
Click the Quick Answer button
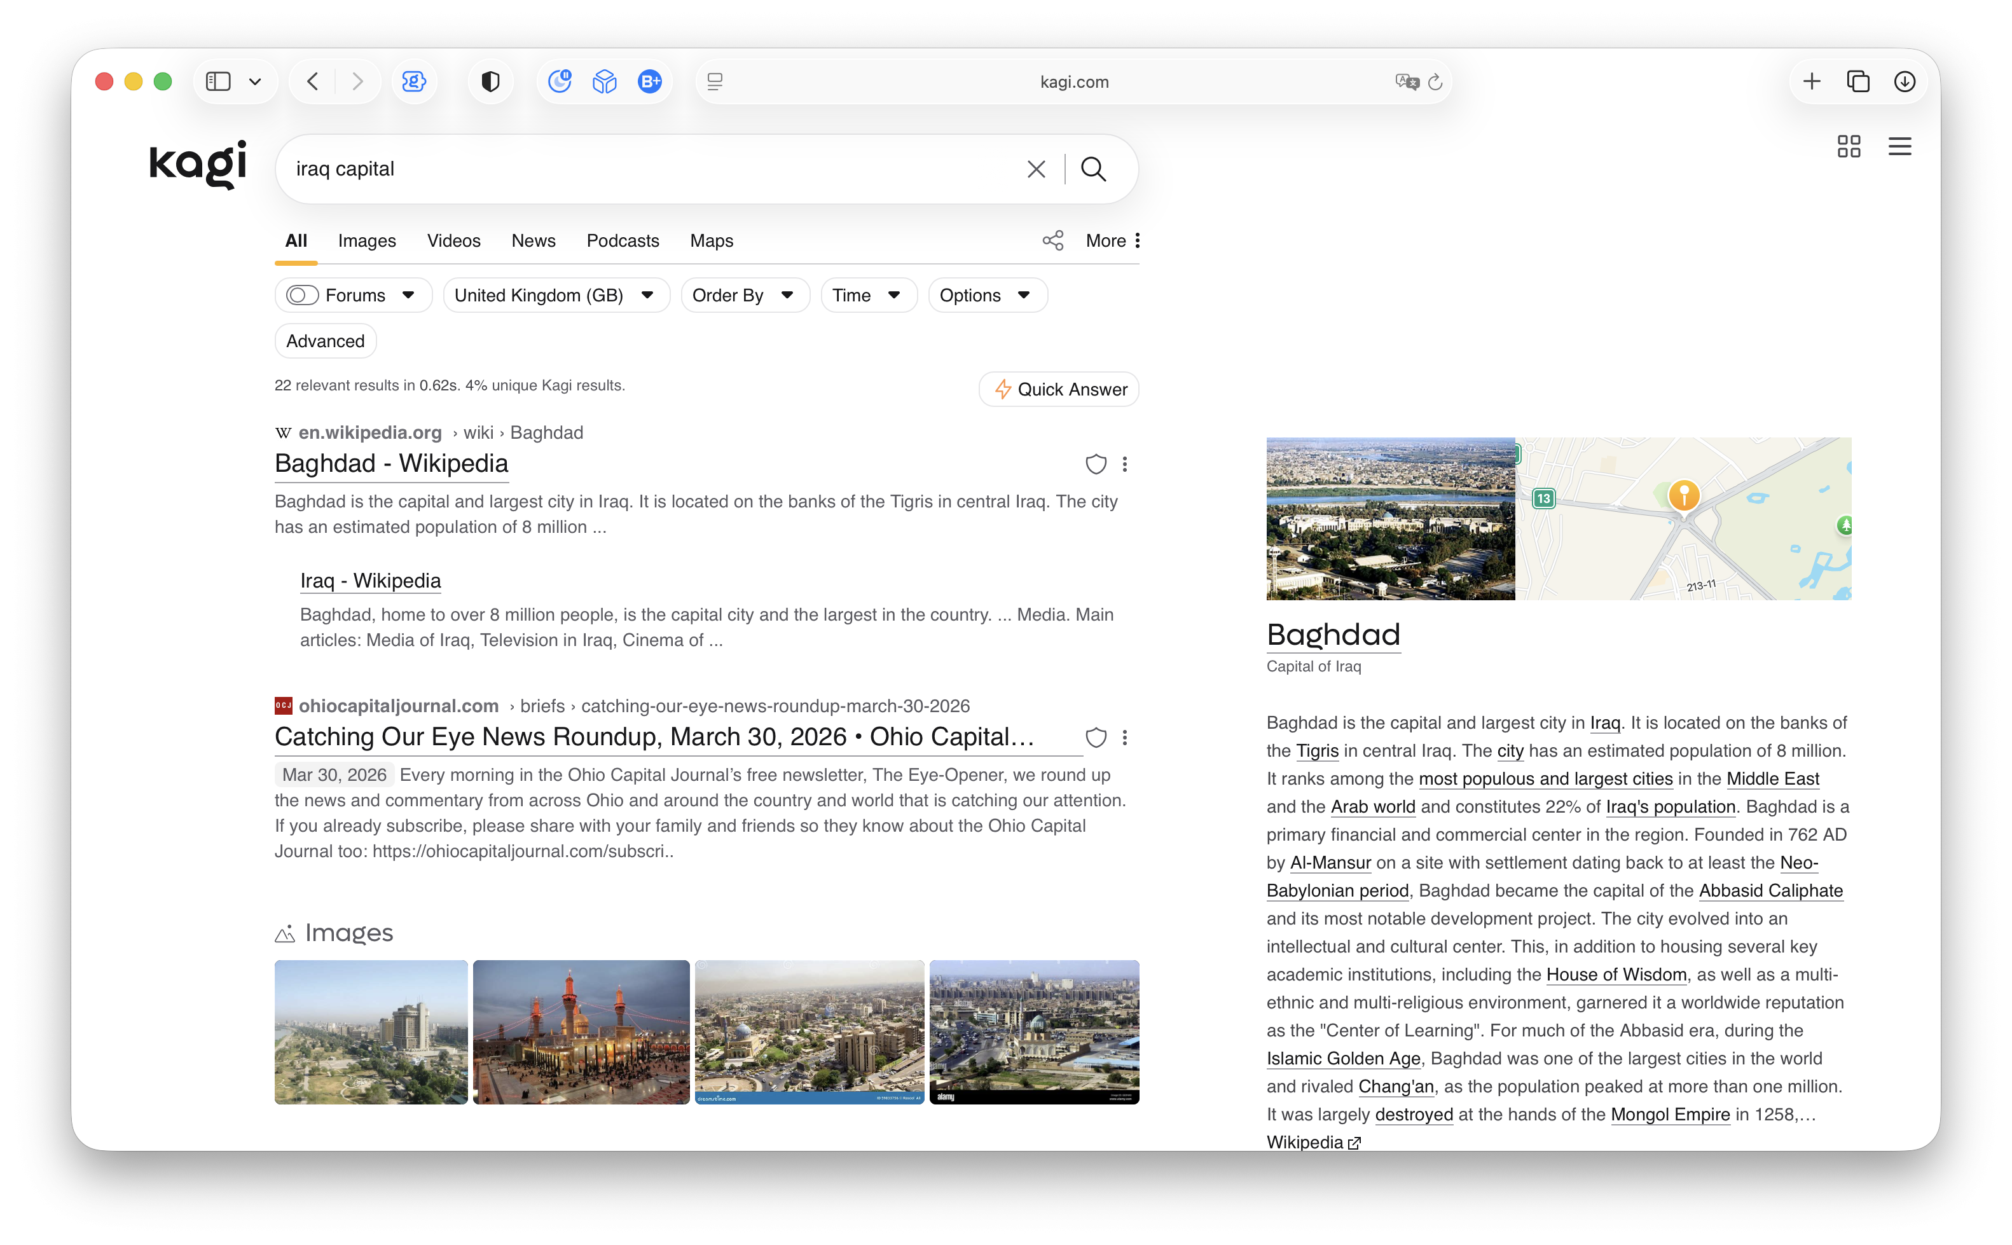coord(1059,390)
